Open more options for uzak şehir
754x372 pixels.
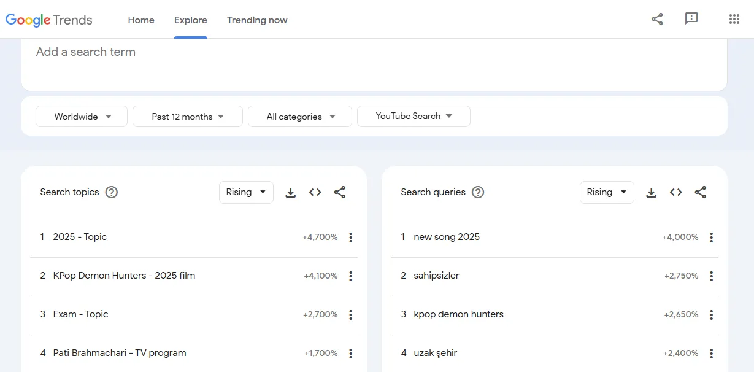(x=712, y=354)
